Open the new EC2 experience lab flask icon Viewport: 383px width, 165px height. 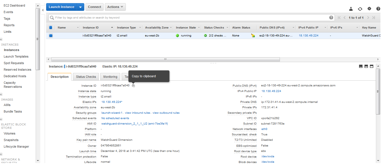351,9
